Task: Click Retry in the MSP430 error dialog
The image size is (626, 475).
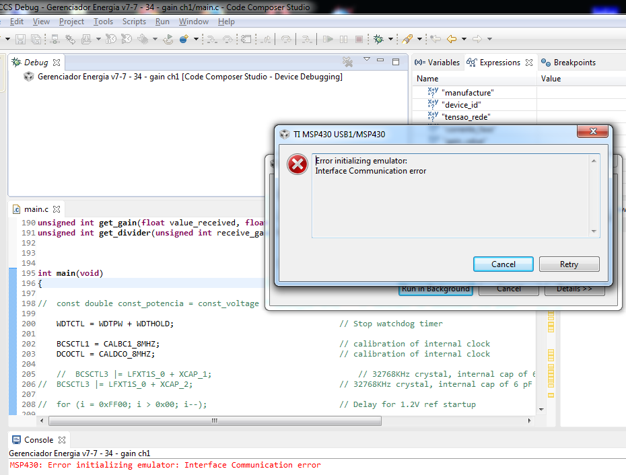Action: [x=569, y=264]
